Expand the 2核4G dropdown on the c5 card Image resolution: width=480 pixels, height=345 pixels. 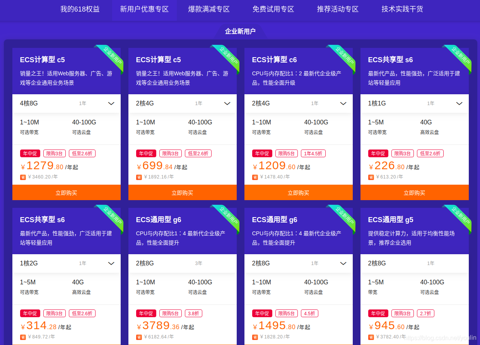tap(227, 104)
